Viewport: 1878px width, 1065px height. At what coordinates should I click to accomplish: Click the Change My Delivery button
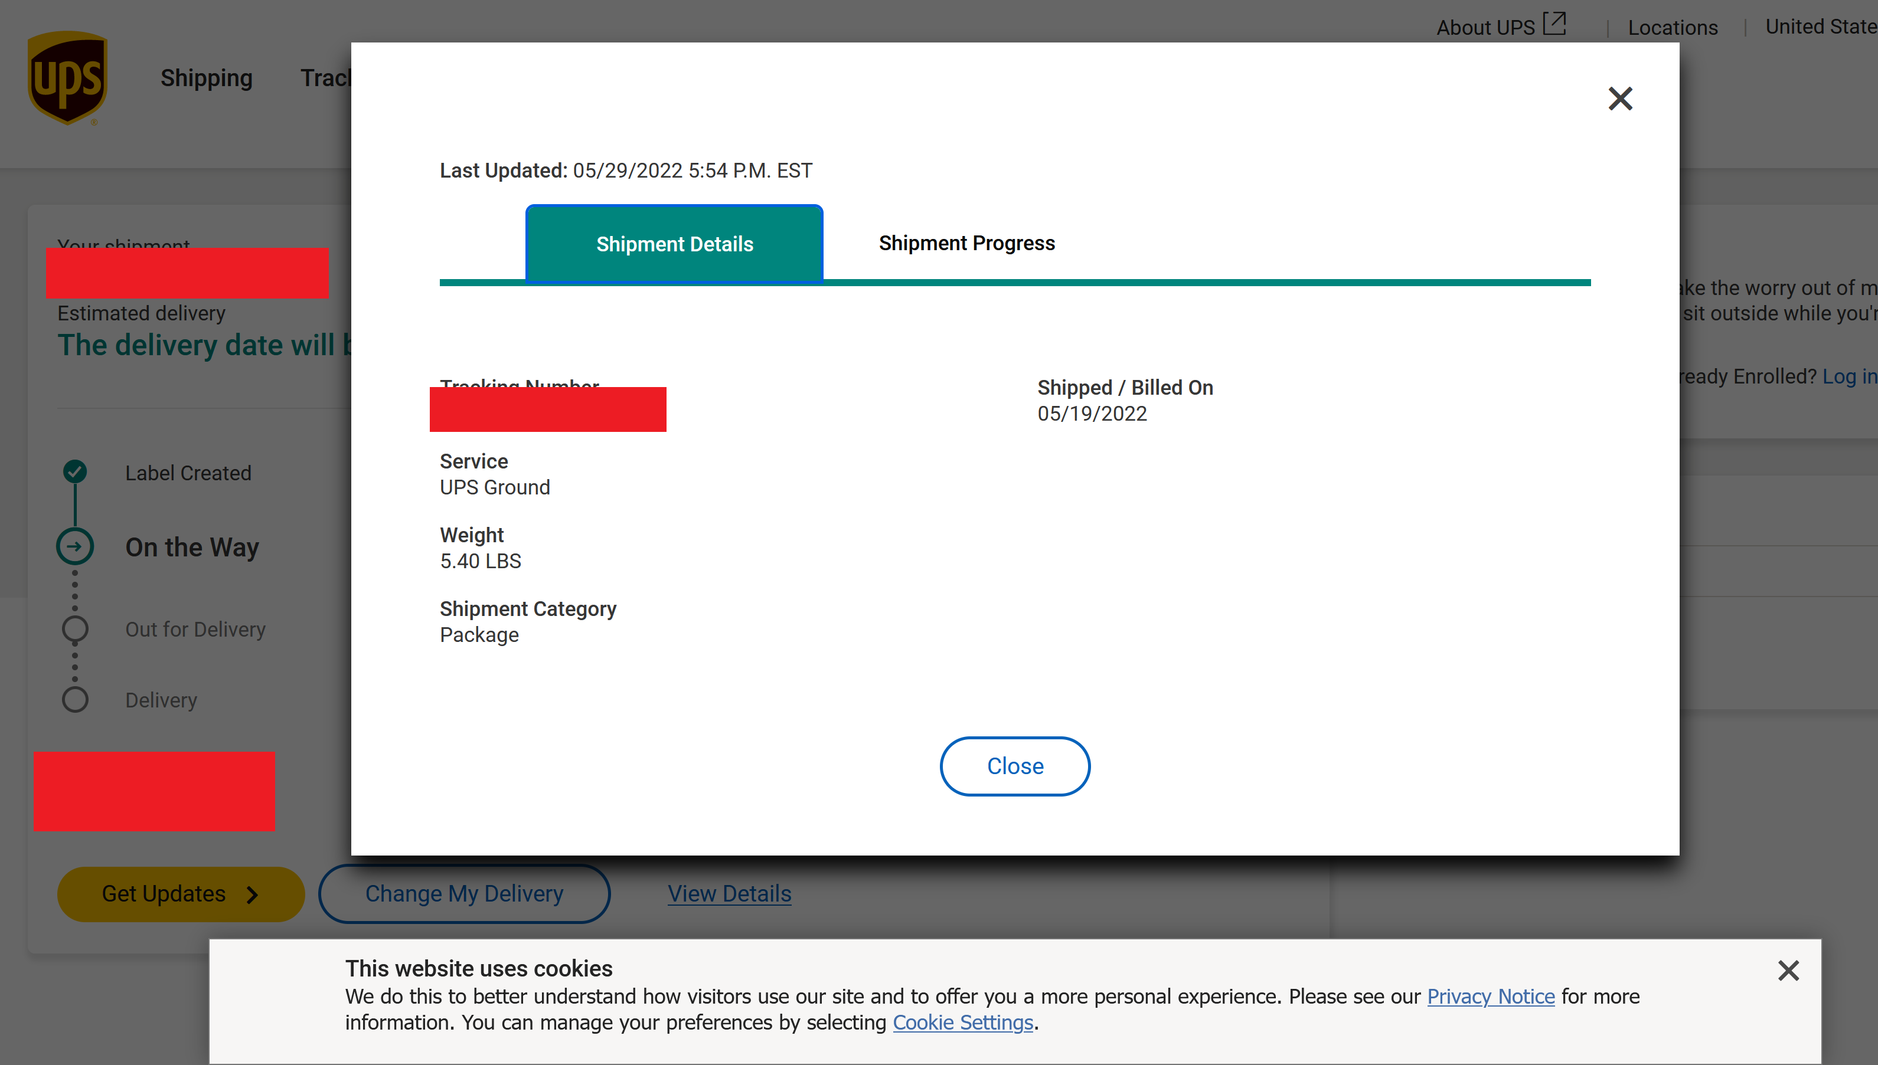464,894
